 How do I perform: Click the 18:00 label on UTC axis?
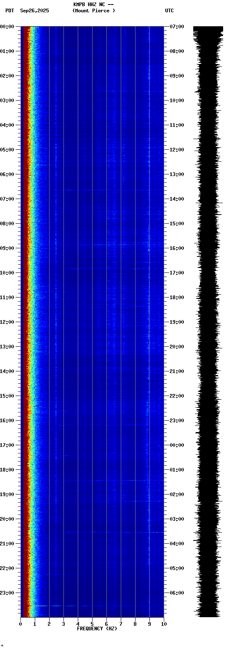177,298
